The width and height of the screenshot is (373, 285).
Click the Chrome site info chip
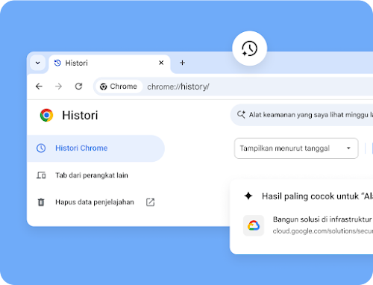tap(119, 87)
